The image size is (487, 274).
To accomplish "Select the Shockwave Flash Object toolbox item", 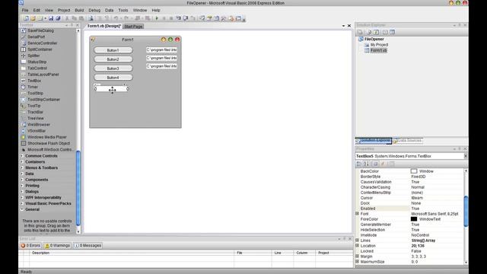I will point(49,143).
